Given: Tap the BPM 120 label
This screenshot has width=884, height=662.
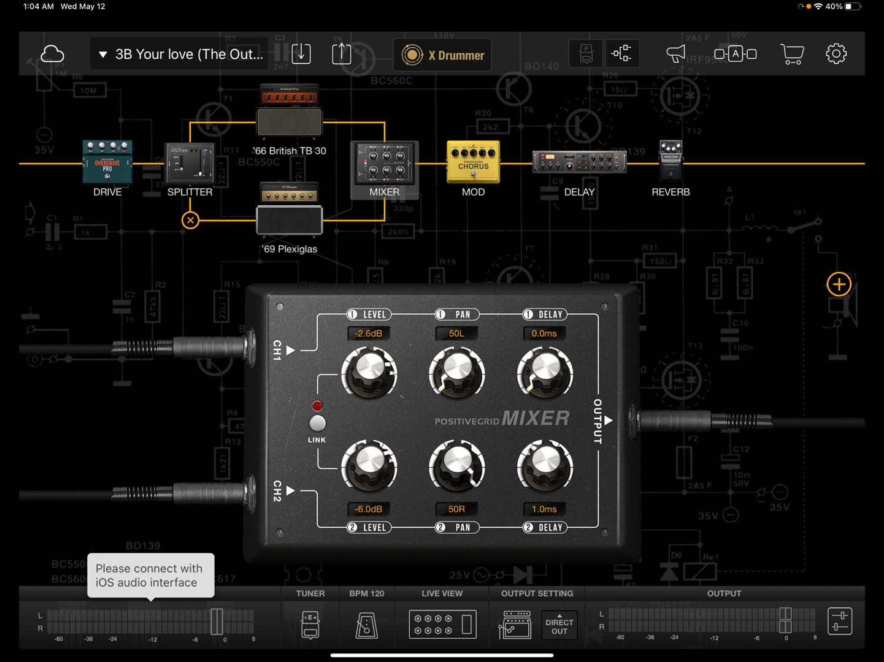Looking at the screenshot, I should tap(367, 593).
